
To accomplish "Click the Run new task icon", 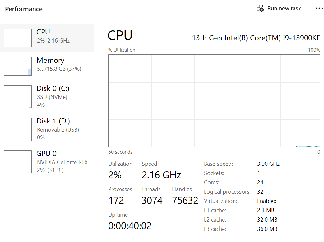I will coord(260,8).
